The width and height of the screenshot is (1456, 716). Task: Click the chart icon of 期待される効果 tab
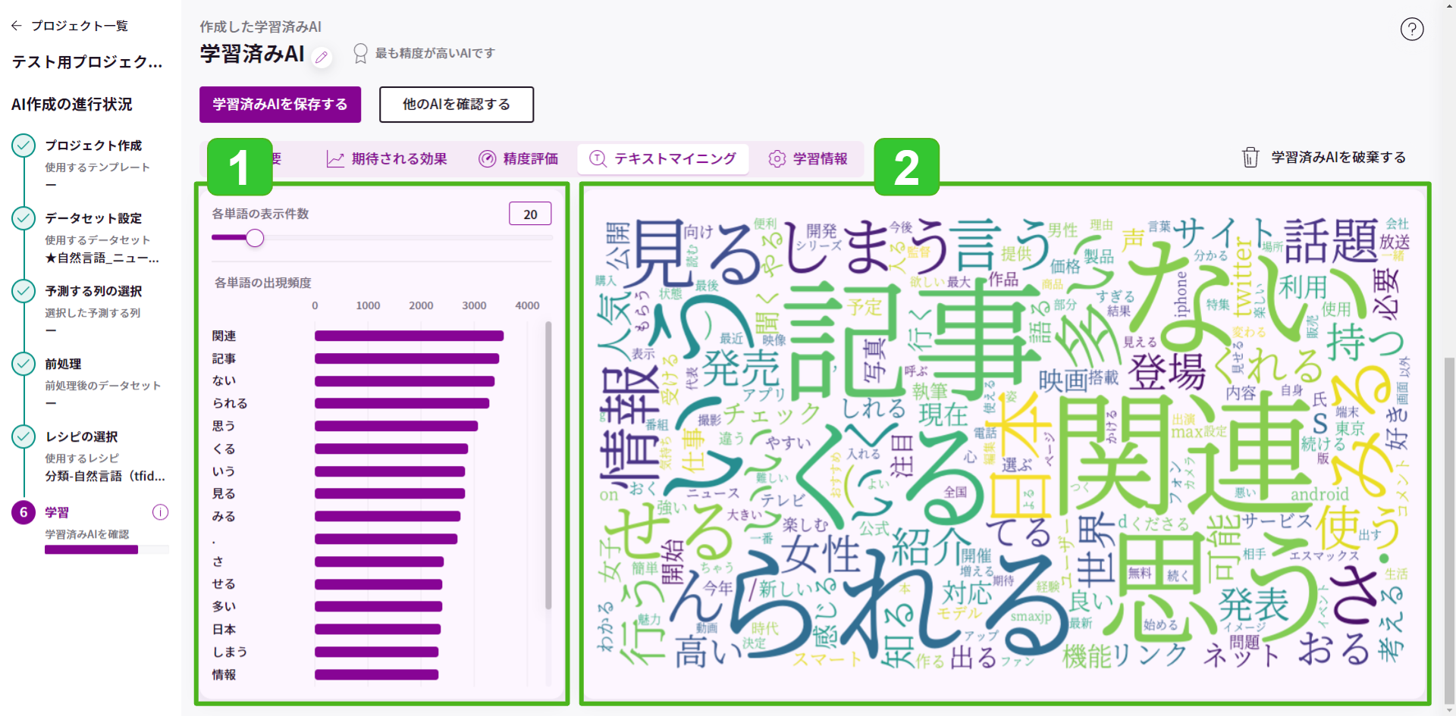coord(335,158)
